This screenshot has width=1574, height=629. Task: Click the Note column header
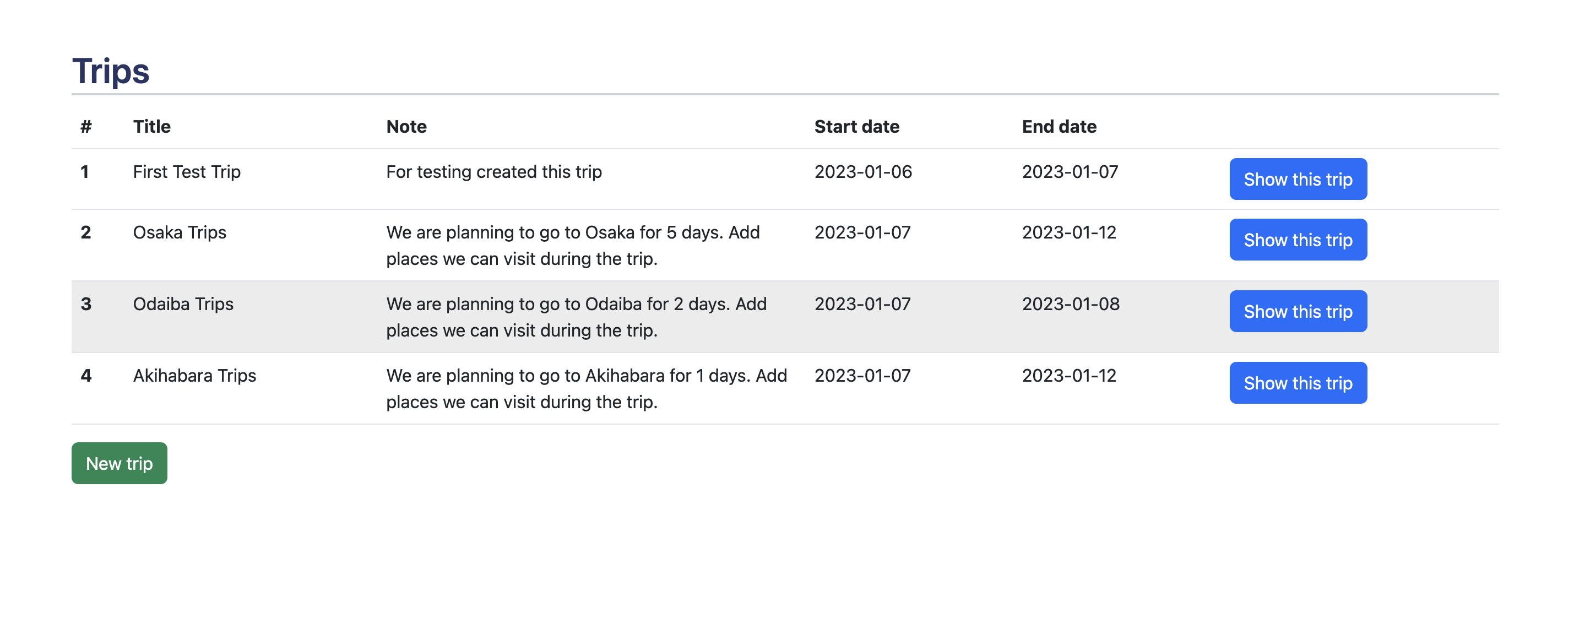pyautogui.click(x=406, y=126)
